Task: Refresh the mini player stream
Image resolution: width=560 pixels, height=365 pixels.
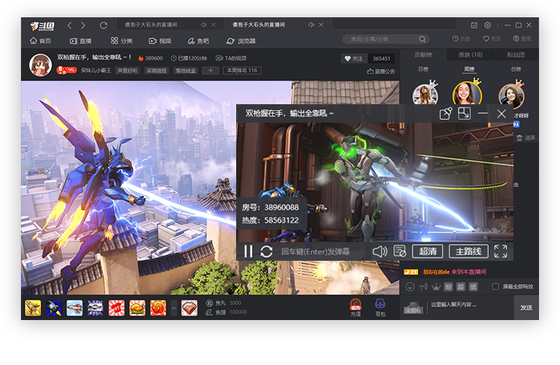Action: tap(266, 251)
